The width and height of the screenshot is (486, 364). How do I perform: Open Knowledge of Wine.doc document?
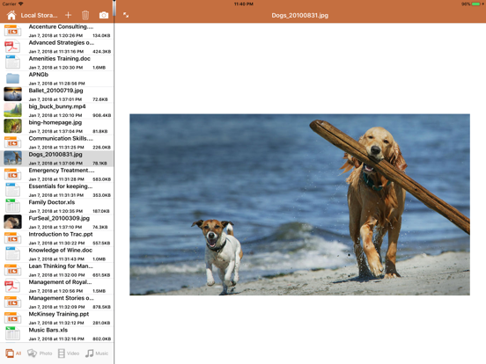57,254
